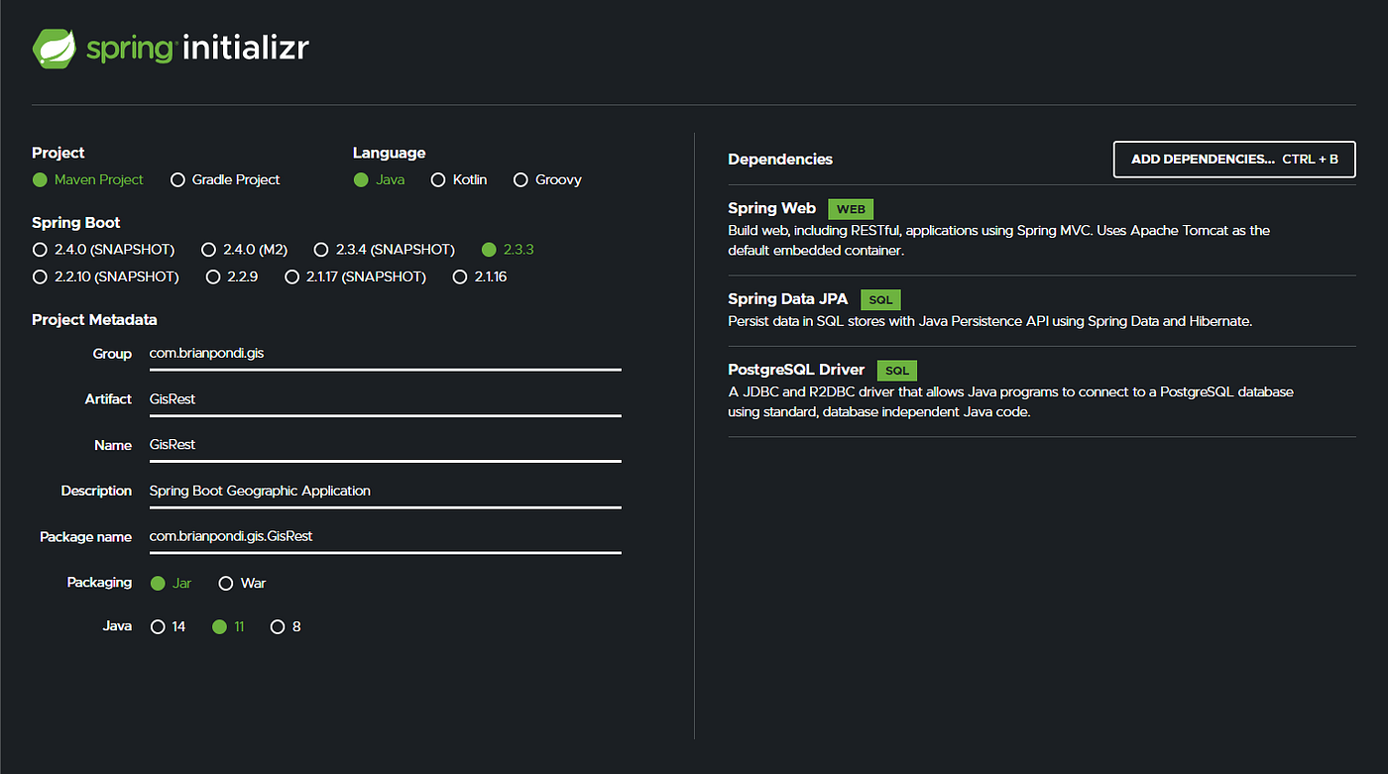Select War packaging option
The width and height of the screenshot is (1388, 774).
click(x=242, y=583)
